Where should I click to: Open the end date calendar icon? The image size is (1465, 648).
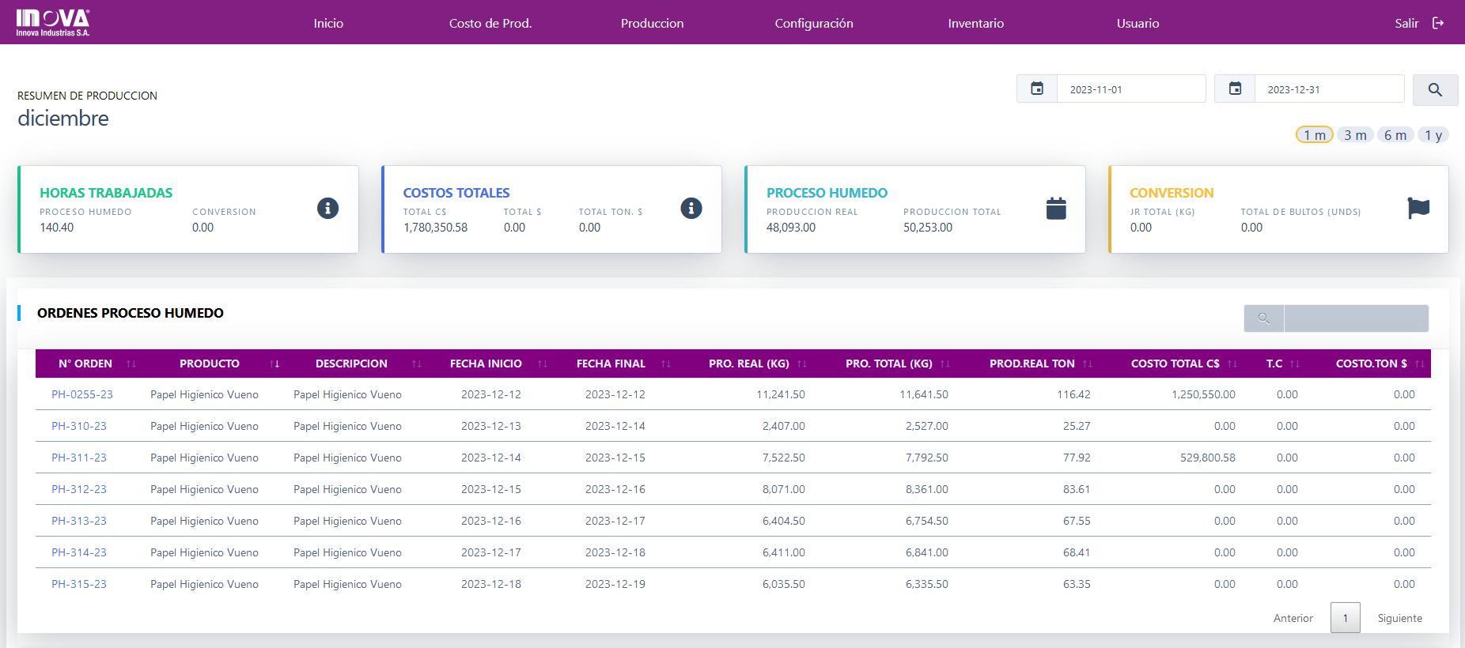point(1234,89)
